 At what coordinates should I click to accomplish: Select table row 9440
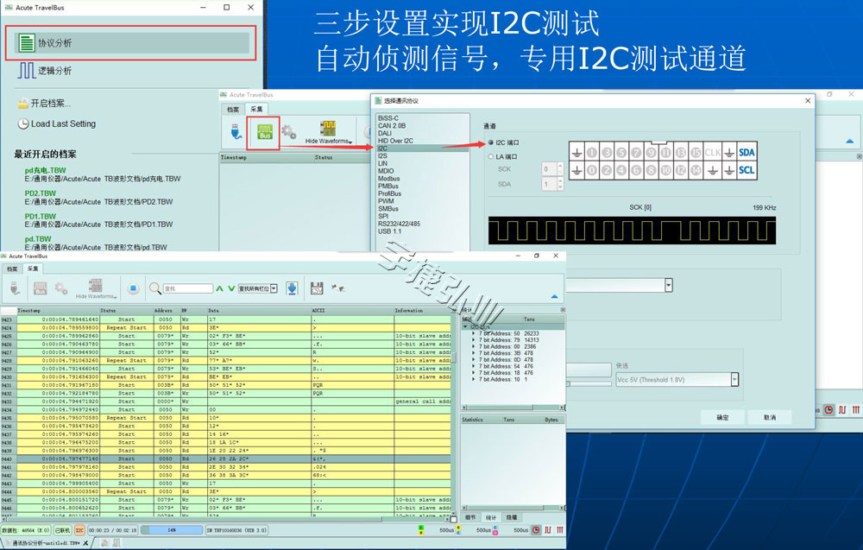coord(225,458)
